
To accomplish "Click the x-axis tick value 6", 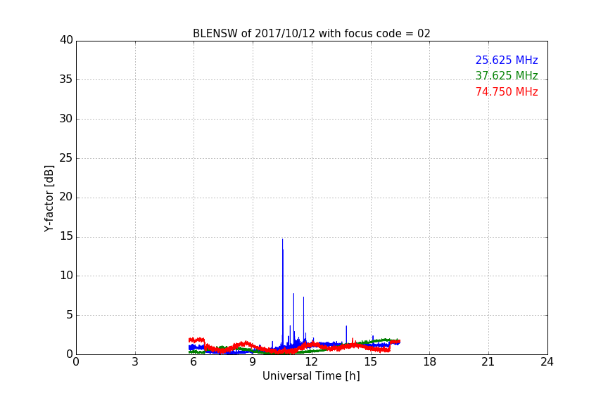I will coord(194,362).
